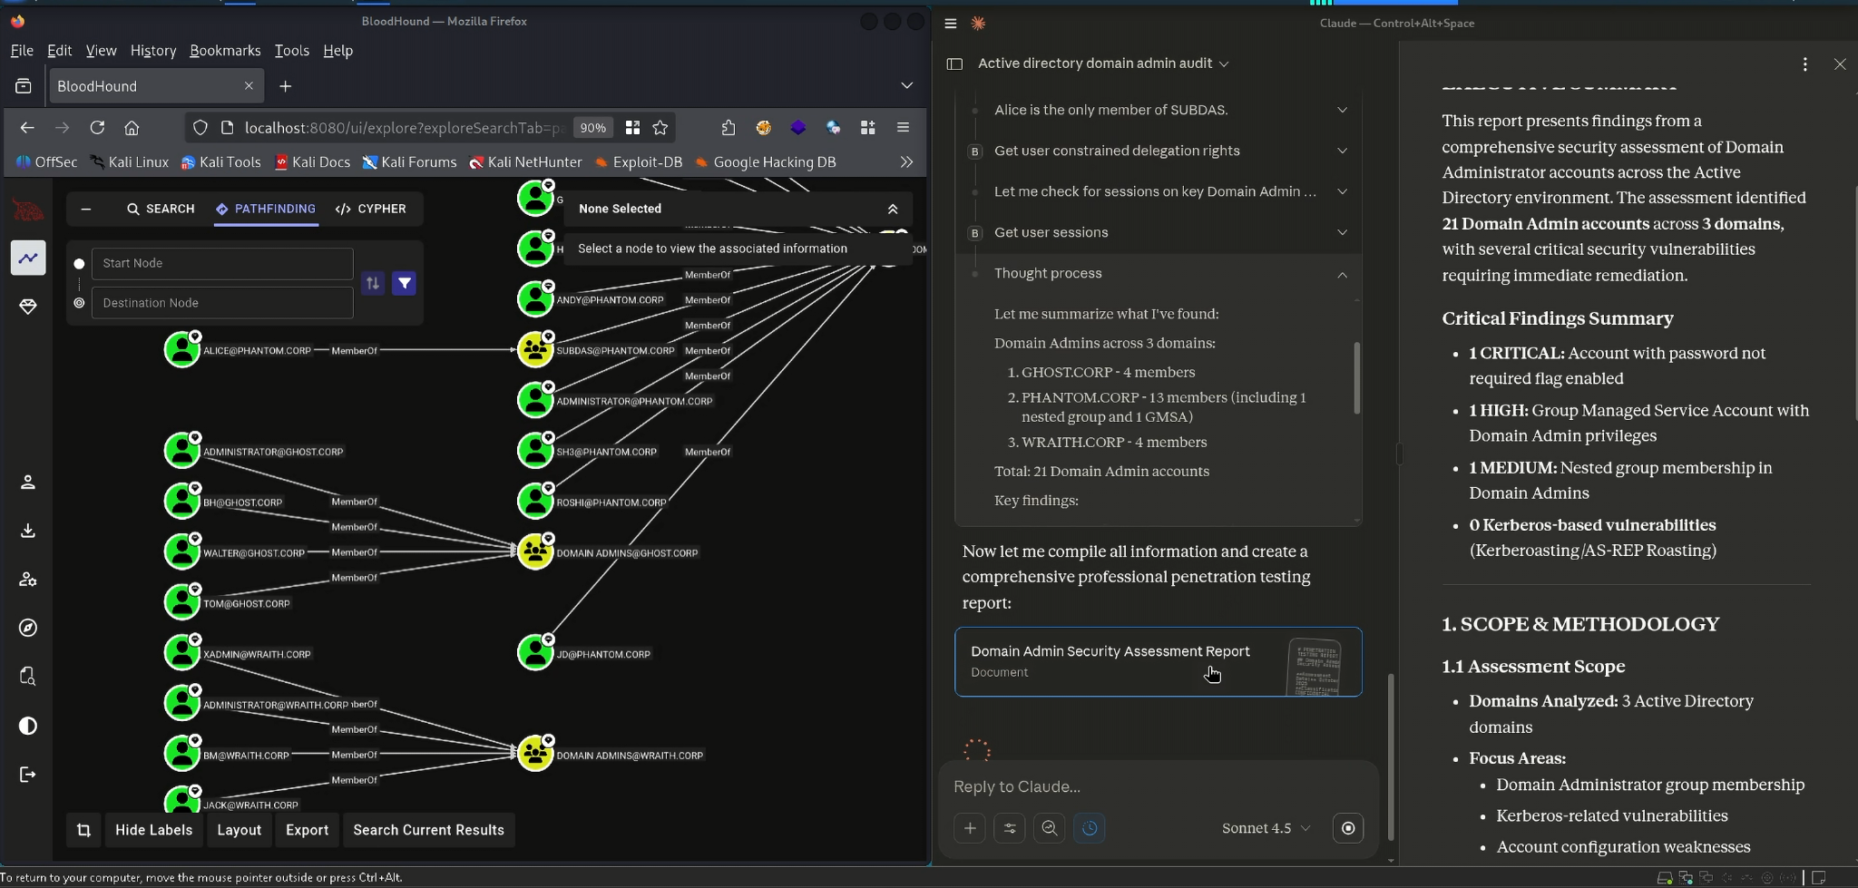Click the Hide Labels button
Viewport: 1858px width, 888px height.
point(153,830)
